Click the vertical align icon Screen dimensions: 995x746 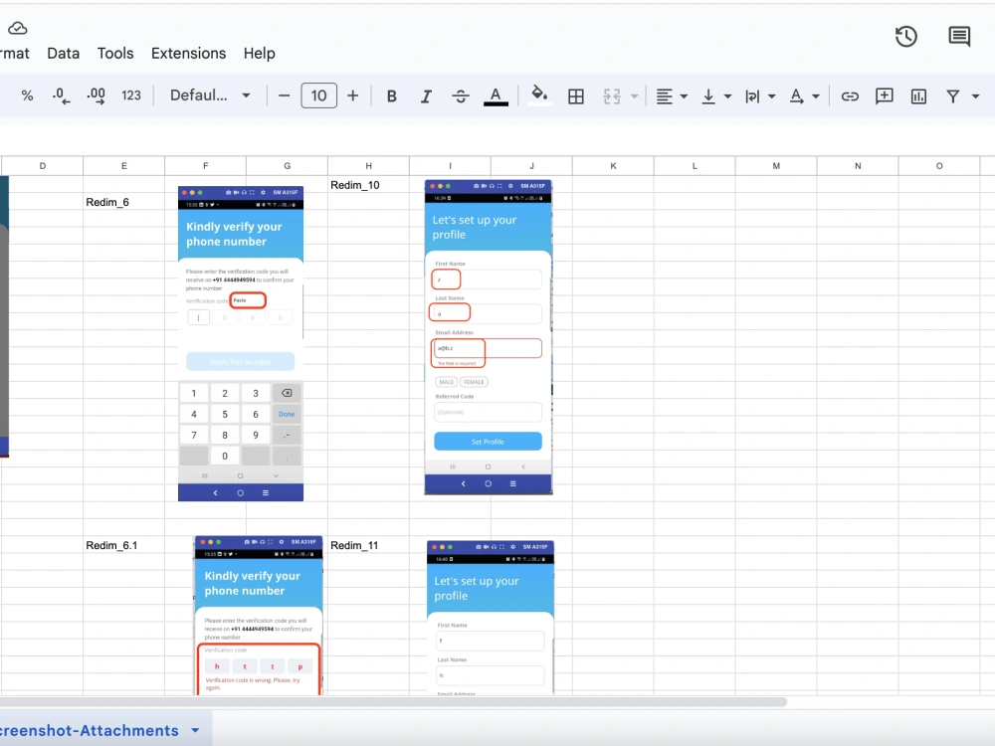point(708,96)
